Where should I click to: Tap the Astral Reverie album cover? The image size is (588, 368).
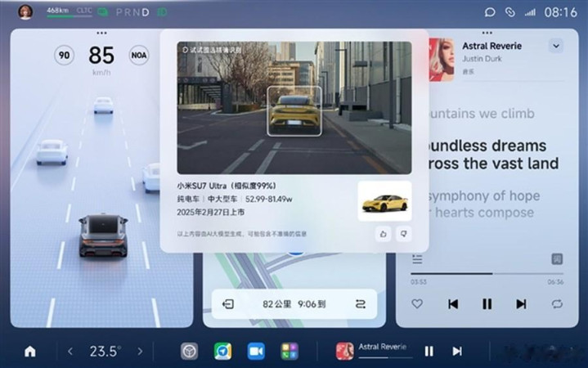442,60
